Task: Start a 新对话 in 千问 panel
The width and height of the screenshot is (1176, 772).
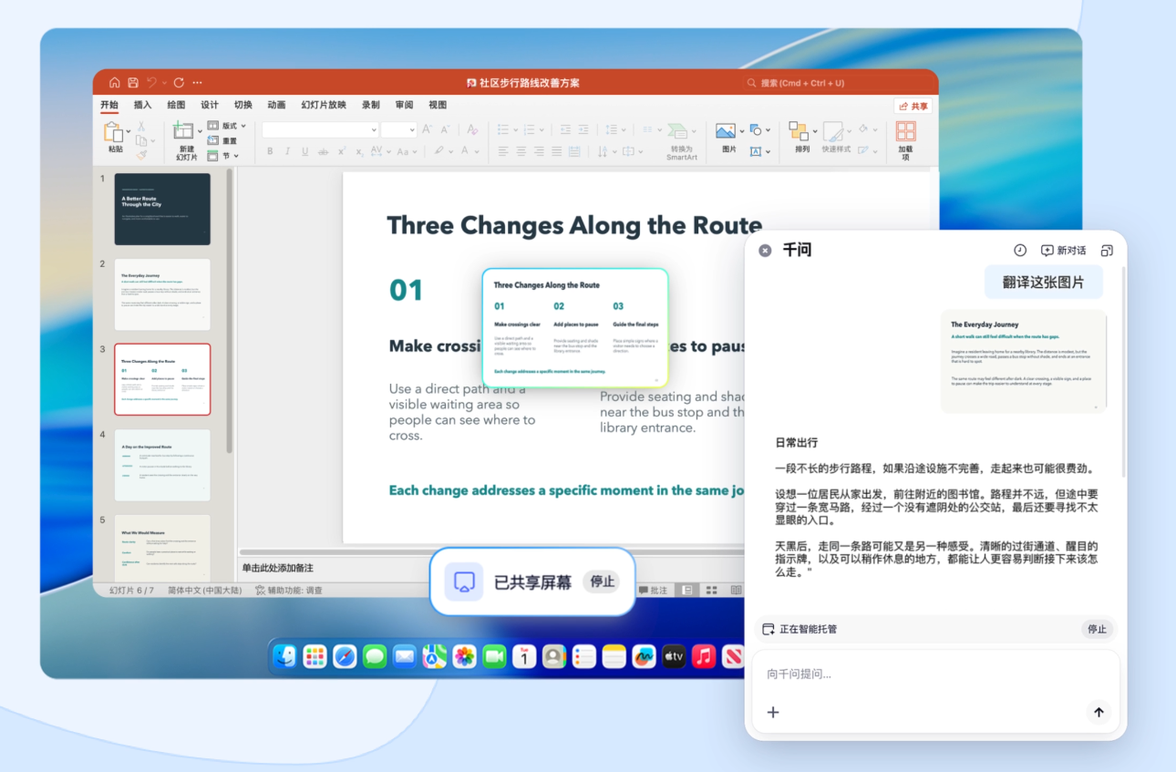Action: [1063, 250]
